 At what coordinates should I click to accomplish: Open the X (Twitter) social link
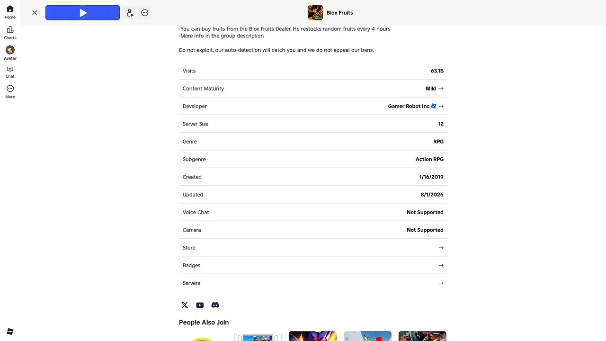pyautogui.click(x=185, y=305)
